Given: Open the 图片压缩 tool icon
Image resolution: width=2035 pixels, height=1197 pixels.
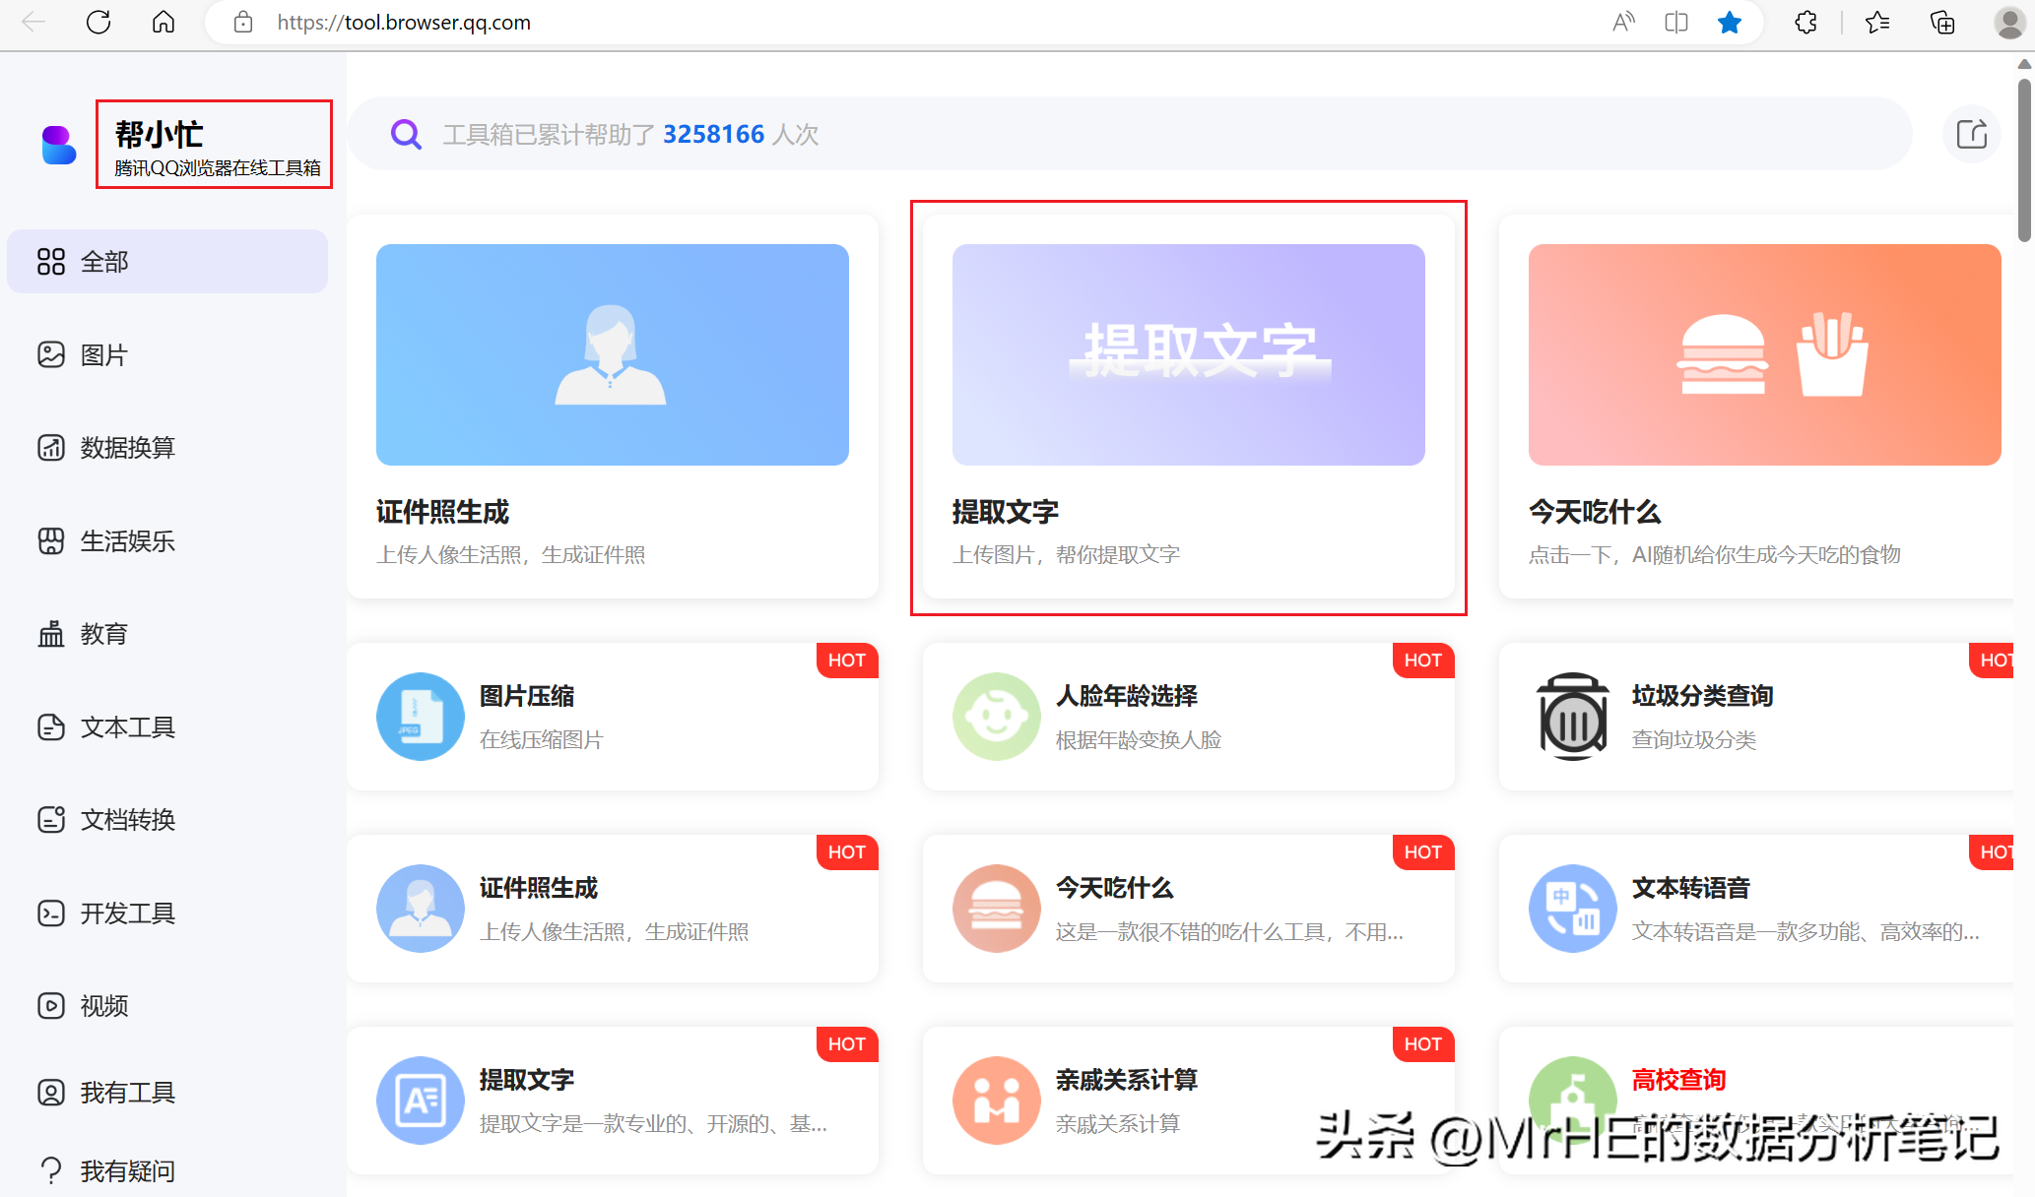Looking at the screenshot, I should pyautogui.click(x=421, y=717).
